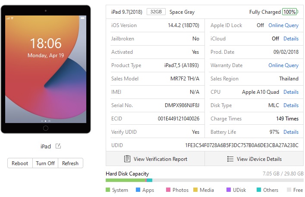Click the Verify UDID value Yes
The image size is (305, 197).
[195, 132]
